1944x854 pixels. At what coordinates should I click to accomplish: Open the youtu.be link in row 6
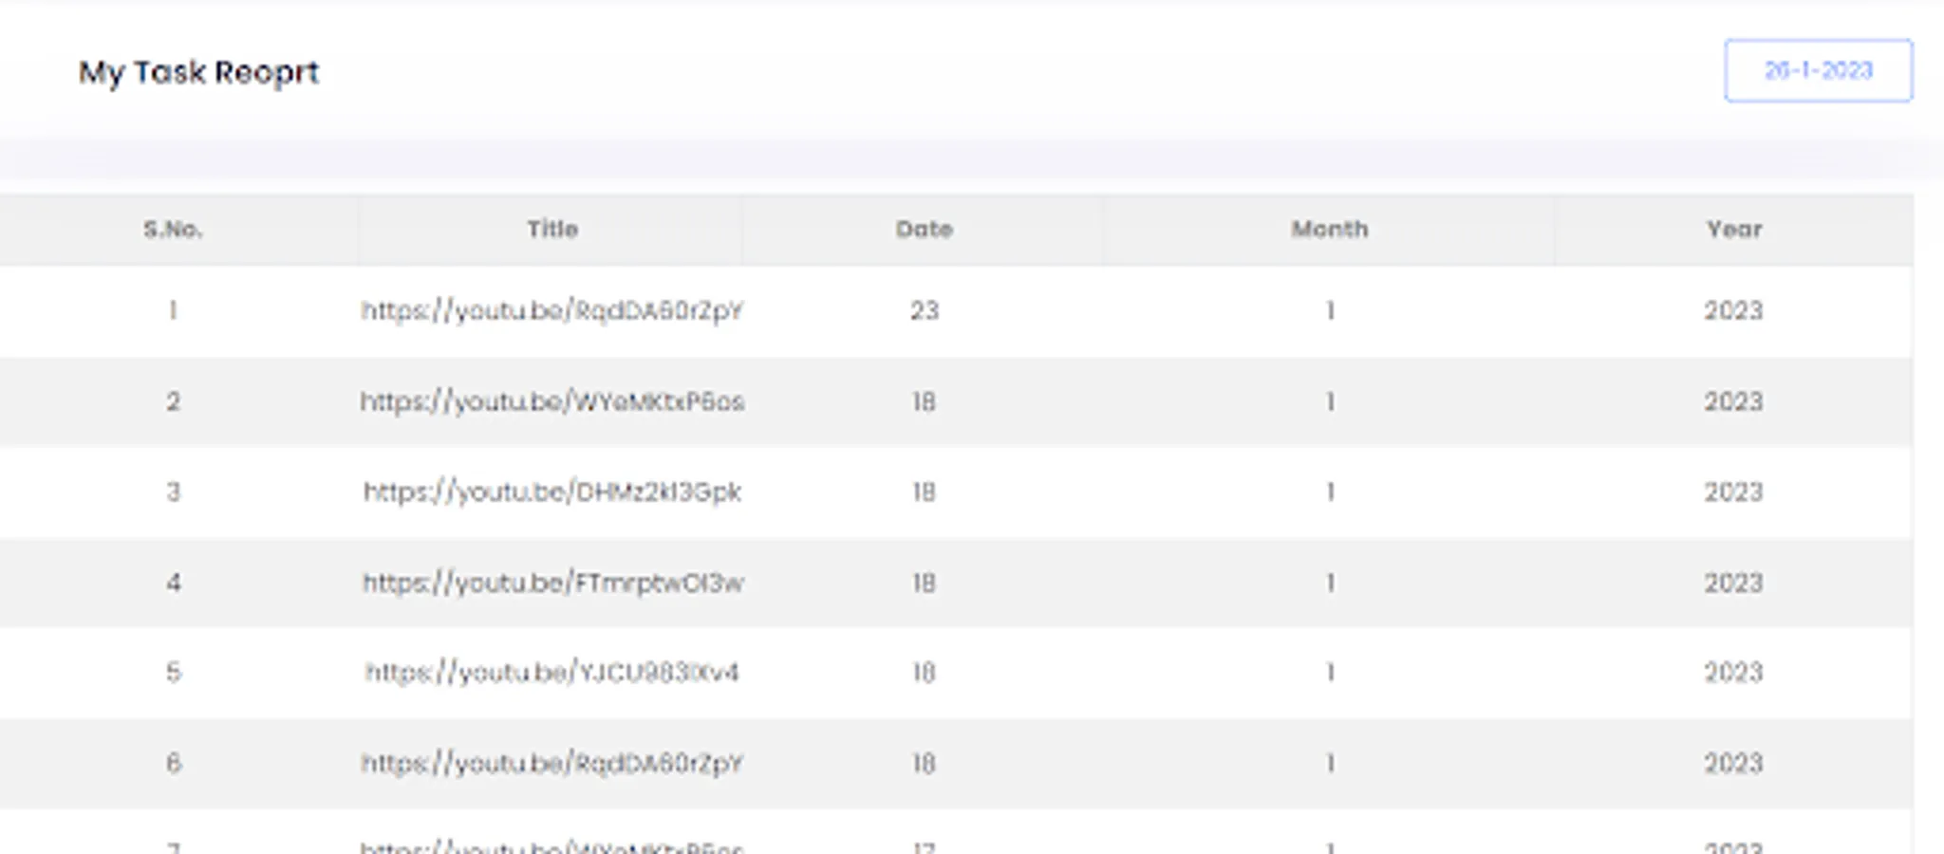[552, 763]
